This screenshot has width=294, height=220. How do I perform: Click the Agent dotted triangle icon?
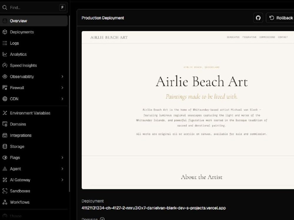tap(5, 169)
